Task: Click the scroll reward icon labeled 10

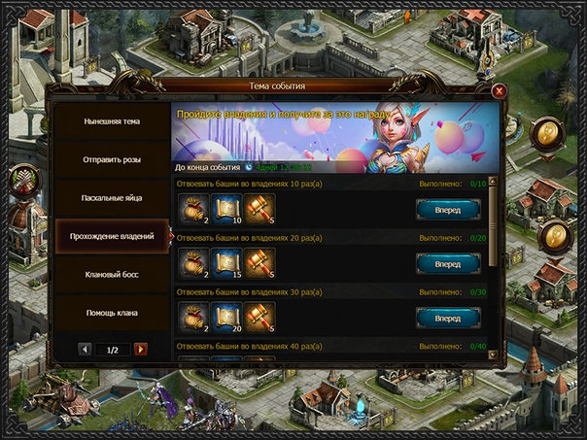Action: pos(226,209)
